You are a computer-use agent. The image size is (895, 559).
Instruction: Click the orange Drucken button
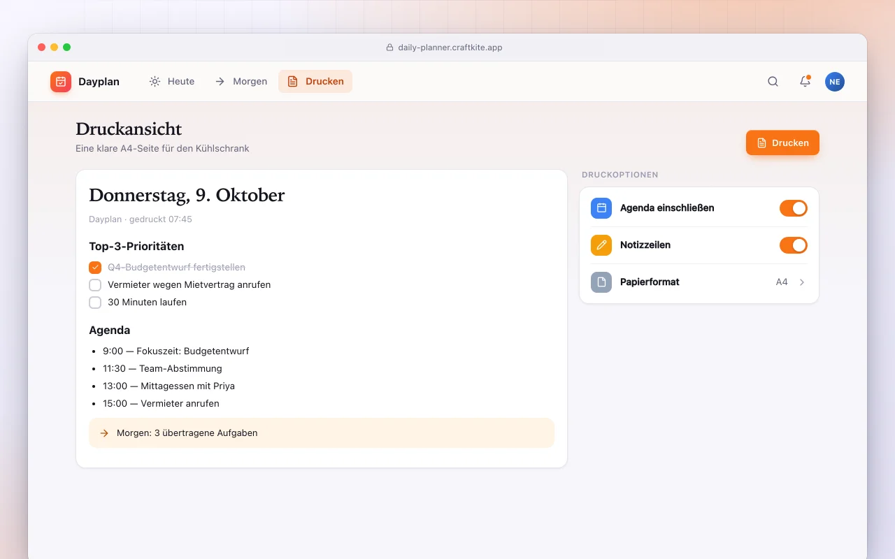(782, 143)
